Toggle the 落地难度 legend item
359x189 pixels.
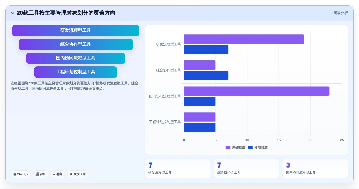258,148
